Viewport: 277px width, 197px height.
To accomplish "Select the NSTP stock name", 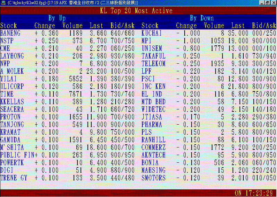I will point(7,41).
